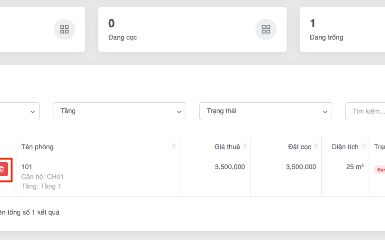Select room 101 name in the table
This screenshot has width=385, height=240.
(27, 167)
